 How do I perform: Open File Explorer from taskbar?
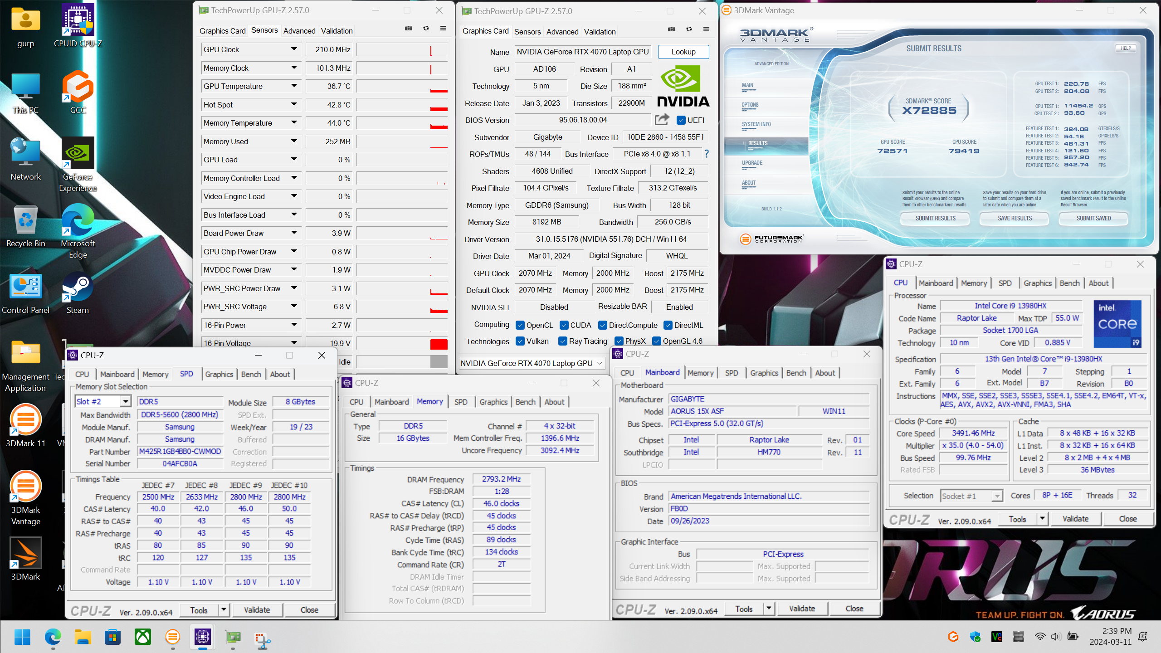point(83,637)
